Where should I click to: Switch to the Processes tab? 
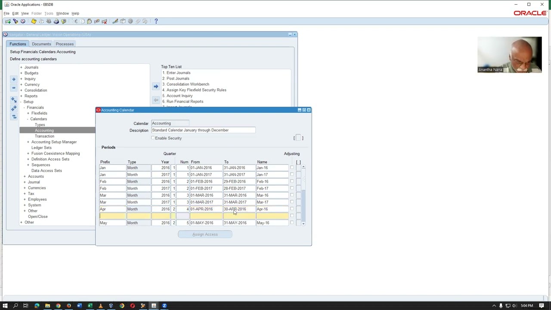click(x=65, y=44)
